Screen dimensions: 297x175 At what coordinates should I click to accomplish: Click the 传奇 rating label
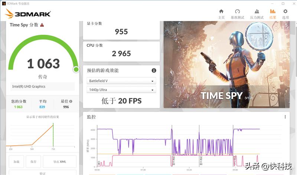pos(43,77)
